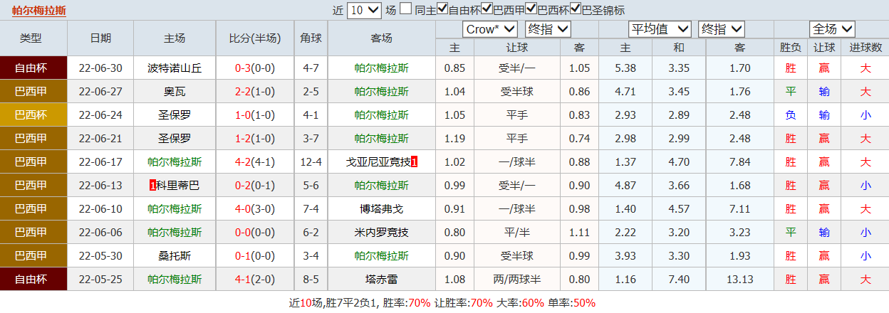889x313 pixels.
Task: Click the 13.13 away odds for 塔赤雷 match
Action: tap(739, 280)
